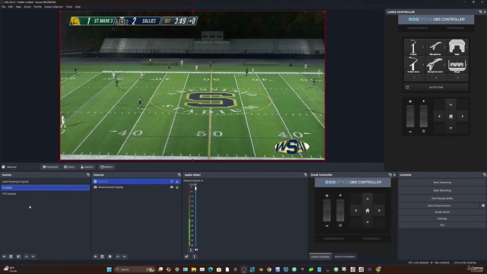
Task: Select PTZ Camera scene
Action: pyautogui.click(x=45, y=194)
